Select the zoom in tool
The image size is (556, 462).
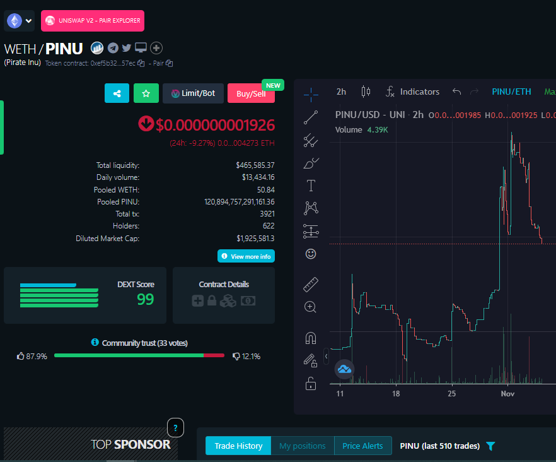(x=310, y=307)
